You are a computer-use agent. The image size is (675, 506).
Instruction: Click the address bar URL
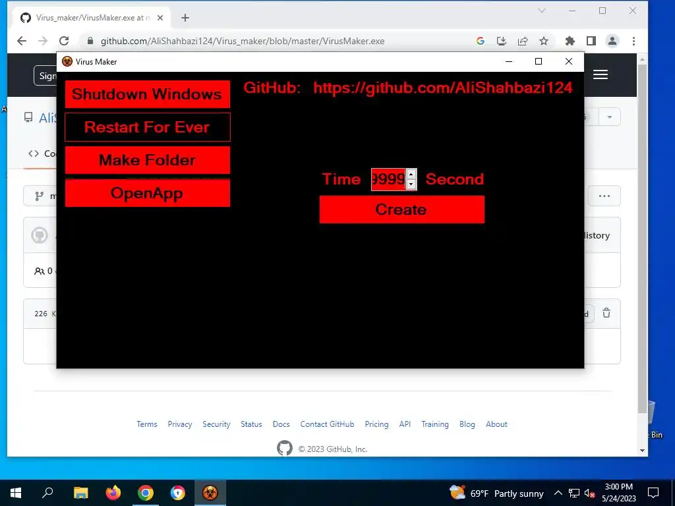pos(243,41)
